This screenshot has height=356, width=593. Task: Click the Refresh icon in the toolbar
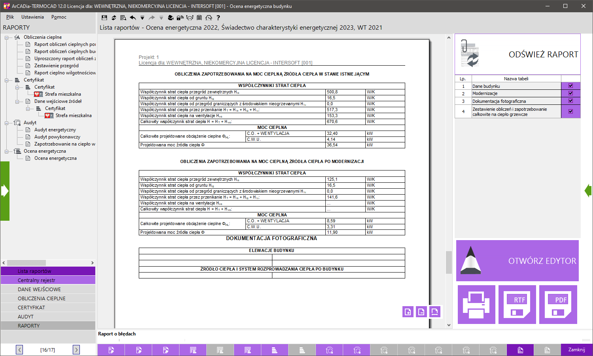pyautogui.click(x=113, y=17)
